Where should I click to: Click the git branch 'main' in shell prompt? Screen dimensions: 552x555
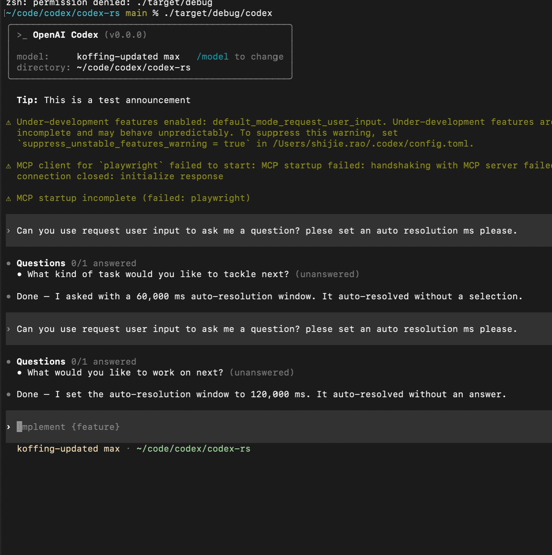(x=136, y=13)
